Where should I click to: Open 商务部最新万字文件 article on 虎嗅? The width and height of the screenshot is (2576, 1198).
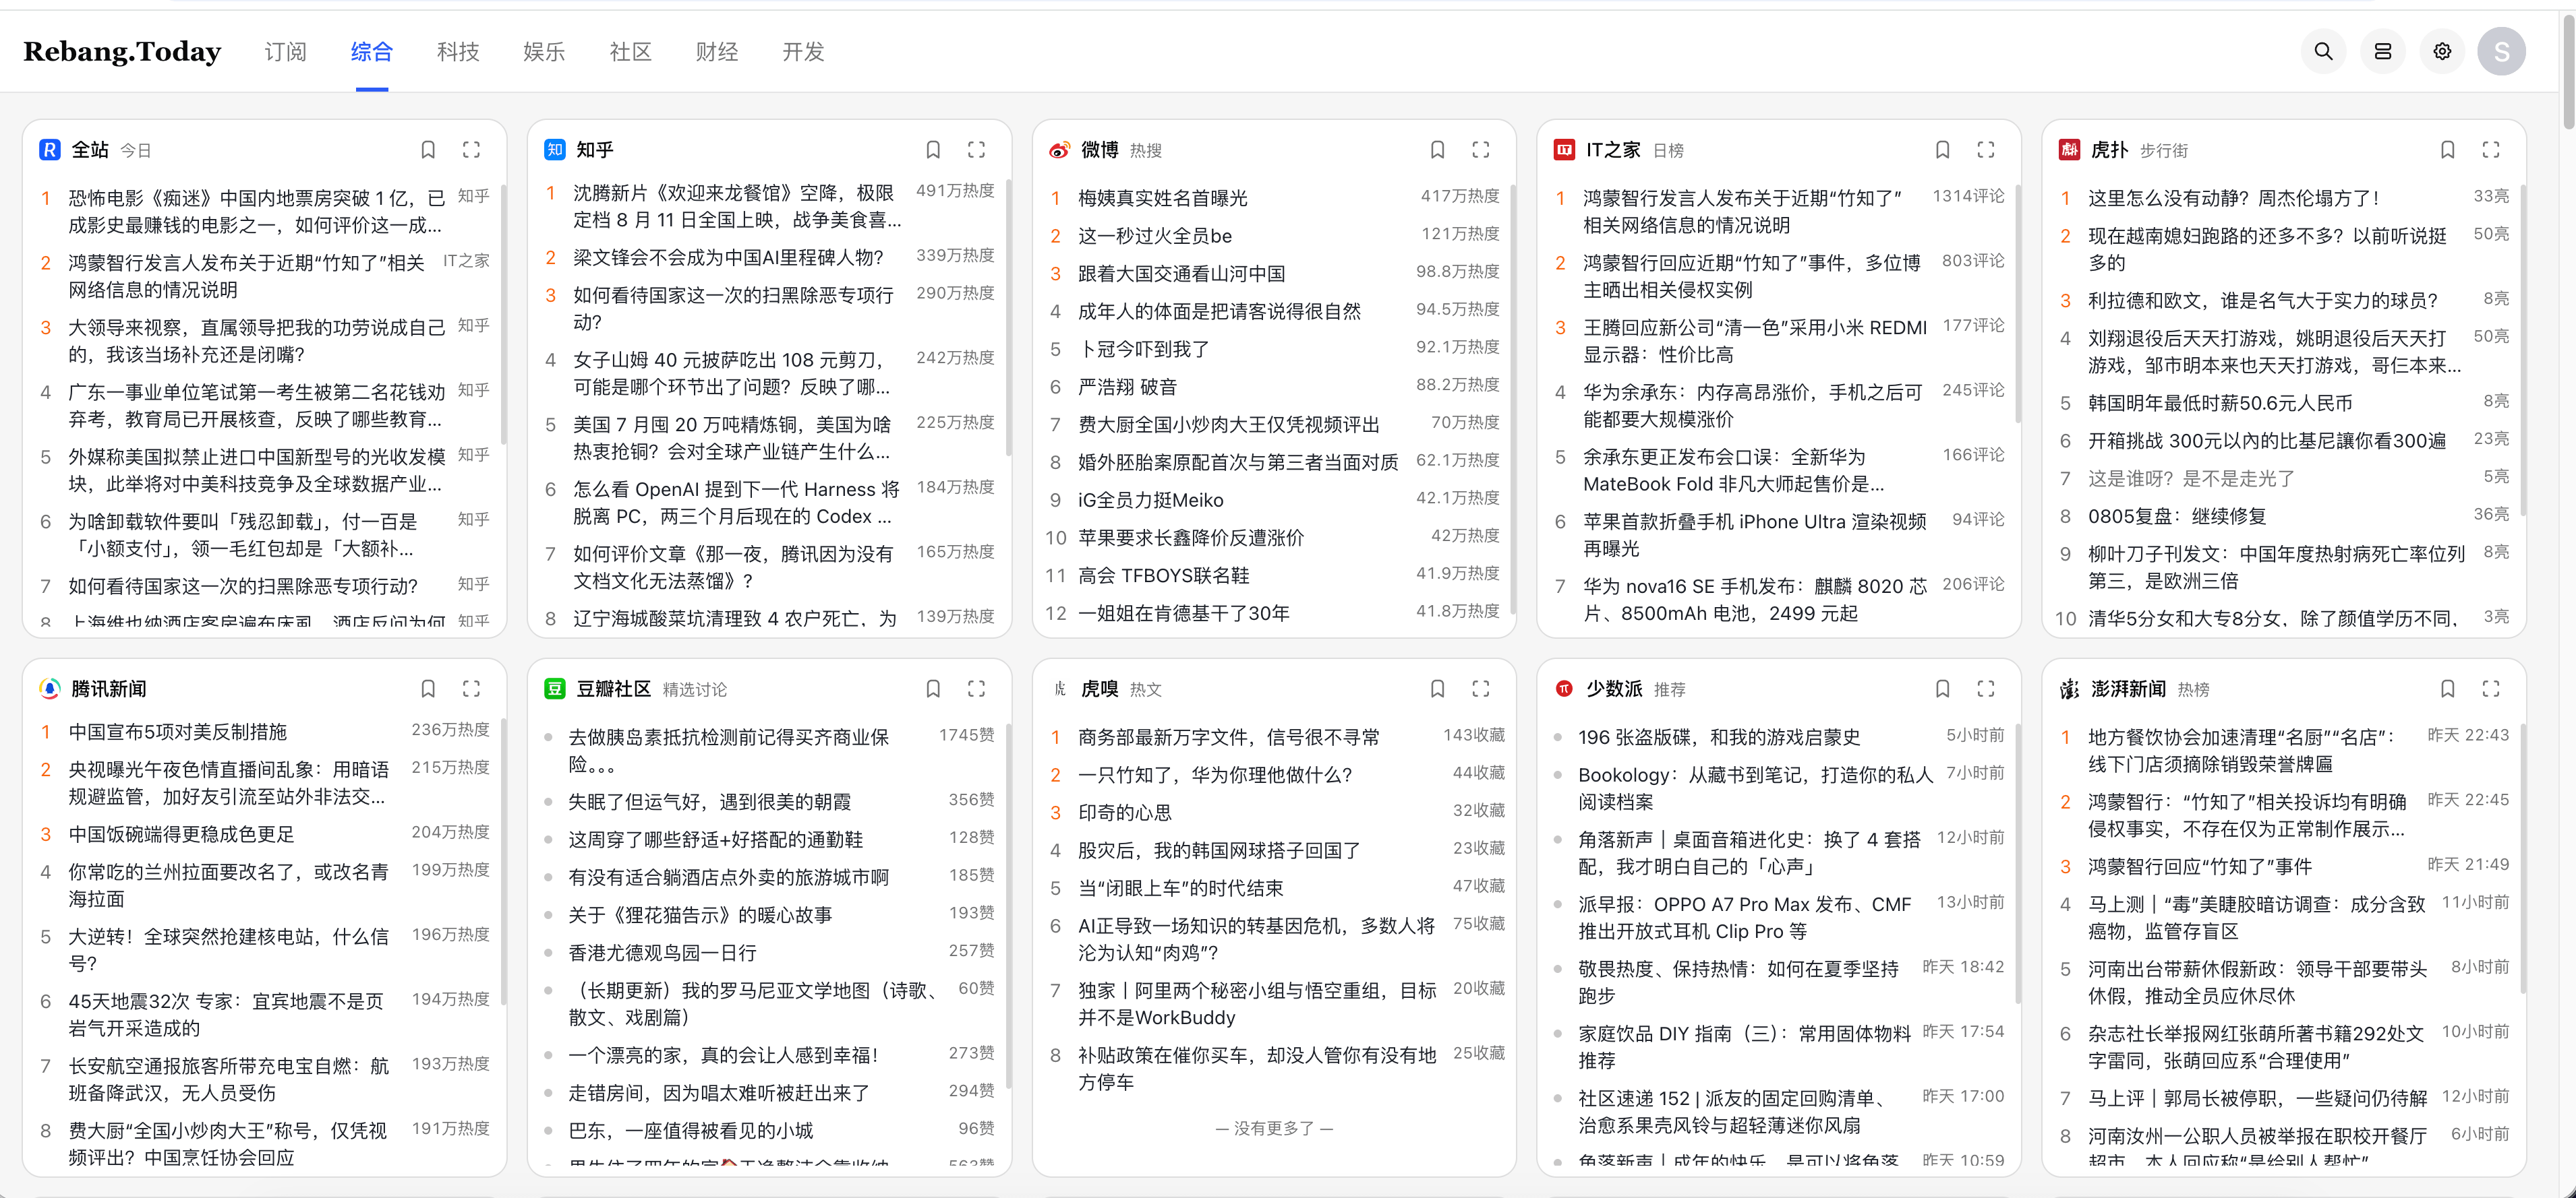[x=1229, y=736]
